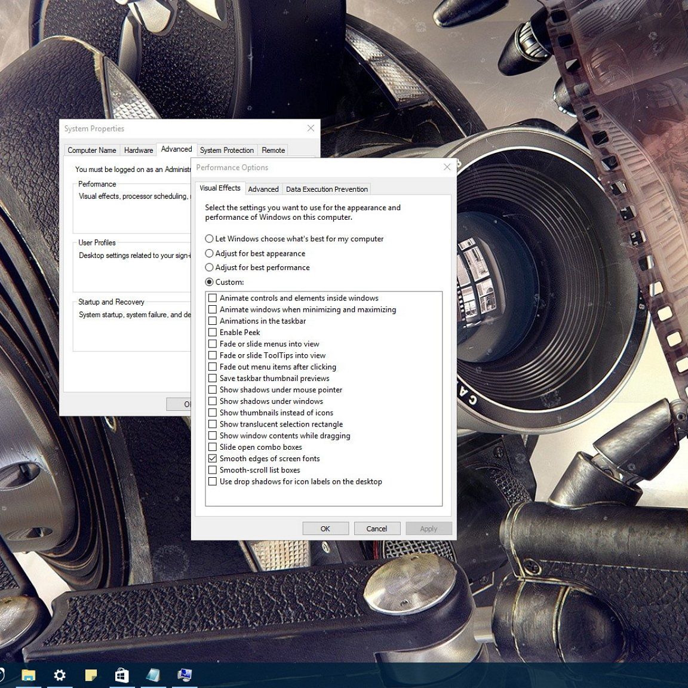Enable Show window contents while dragging

pos(212,436)
